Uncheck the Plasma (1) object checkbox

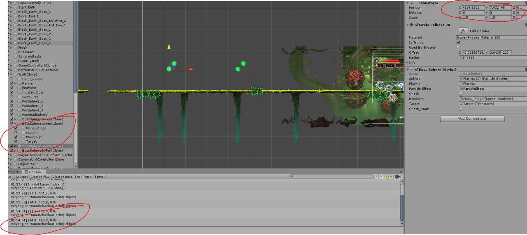(16, 137)
